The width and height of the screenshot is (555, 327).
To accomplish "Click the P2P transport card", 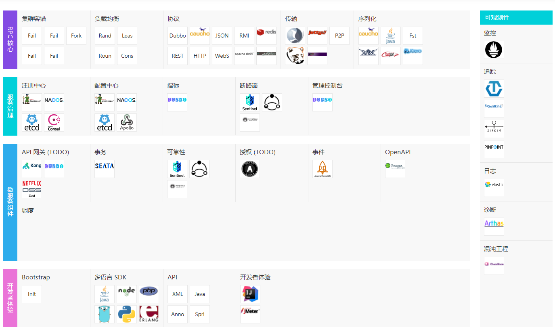I will pyautogui.click(x=339, y=36).
